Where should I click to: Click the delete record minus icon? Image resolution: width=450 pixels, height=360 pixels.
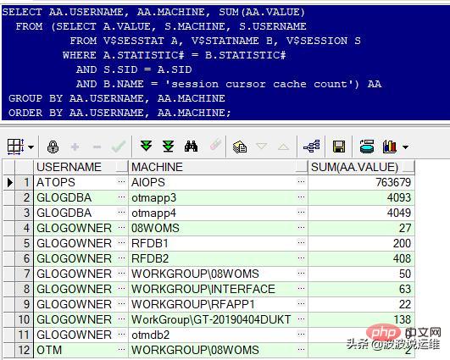pyautogui.click(x=97, y=147)
